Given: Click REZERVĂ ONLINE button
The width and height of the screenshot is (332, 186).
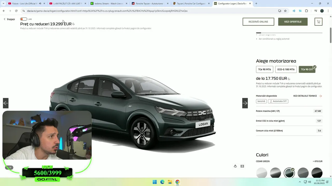Looking at the screenshot, I should [258, 22].
